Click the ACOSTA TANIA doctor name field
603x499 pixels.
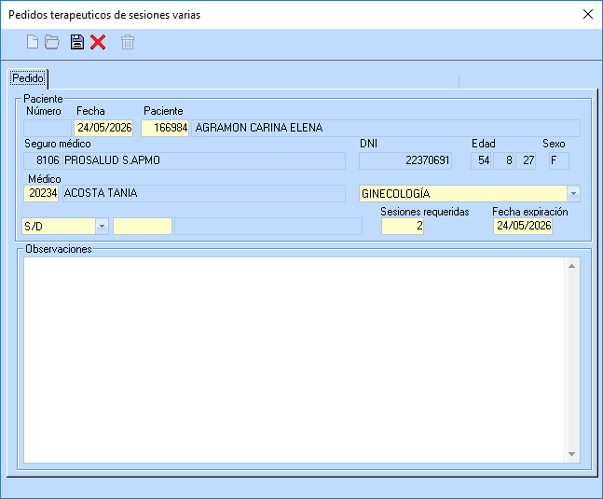204,193
